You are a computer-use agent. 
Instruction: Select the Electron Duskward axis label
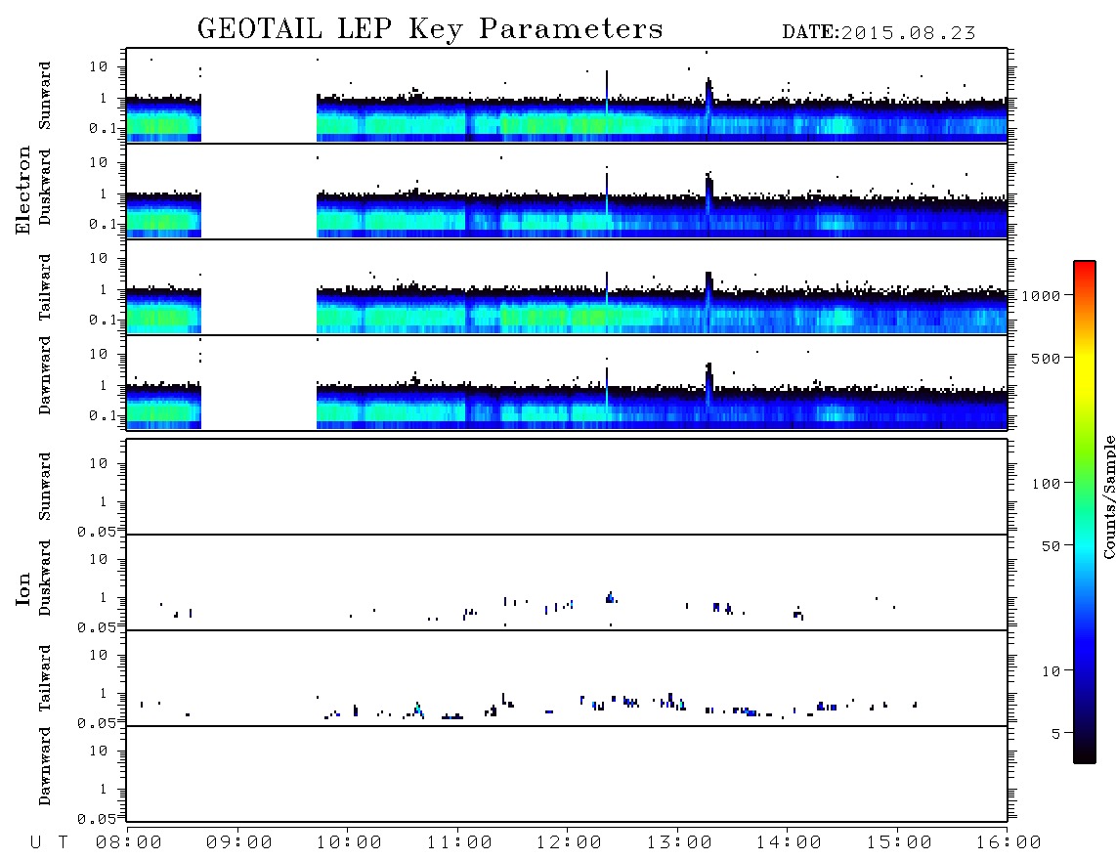45,187
